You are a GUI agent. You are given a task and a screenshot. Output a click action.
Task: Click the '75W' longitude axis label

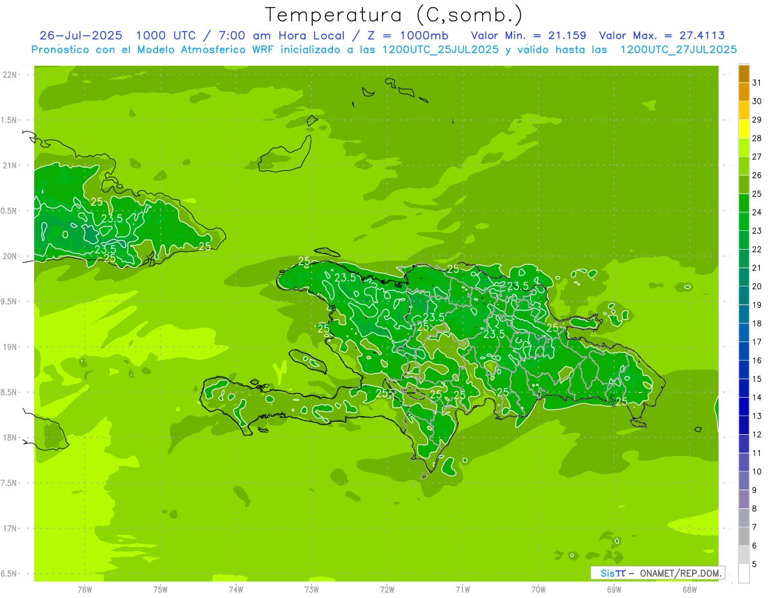161,590
